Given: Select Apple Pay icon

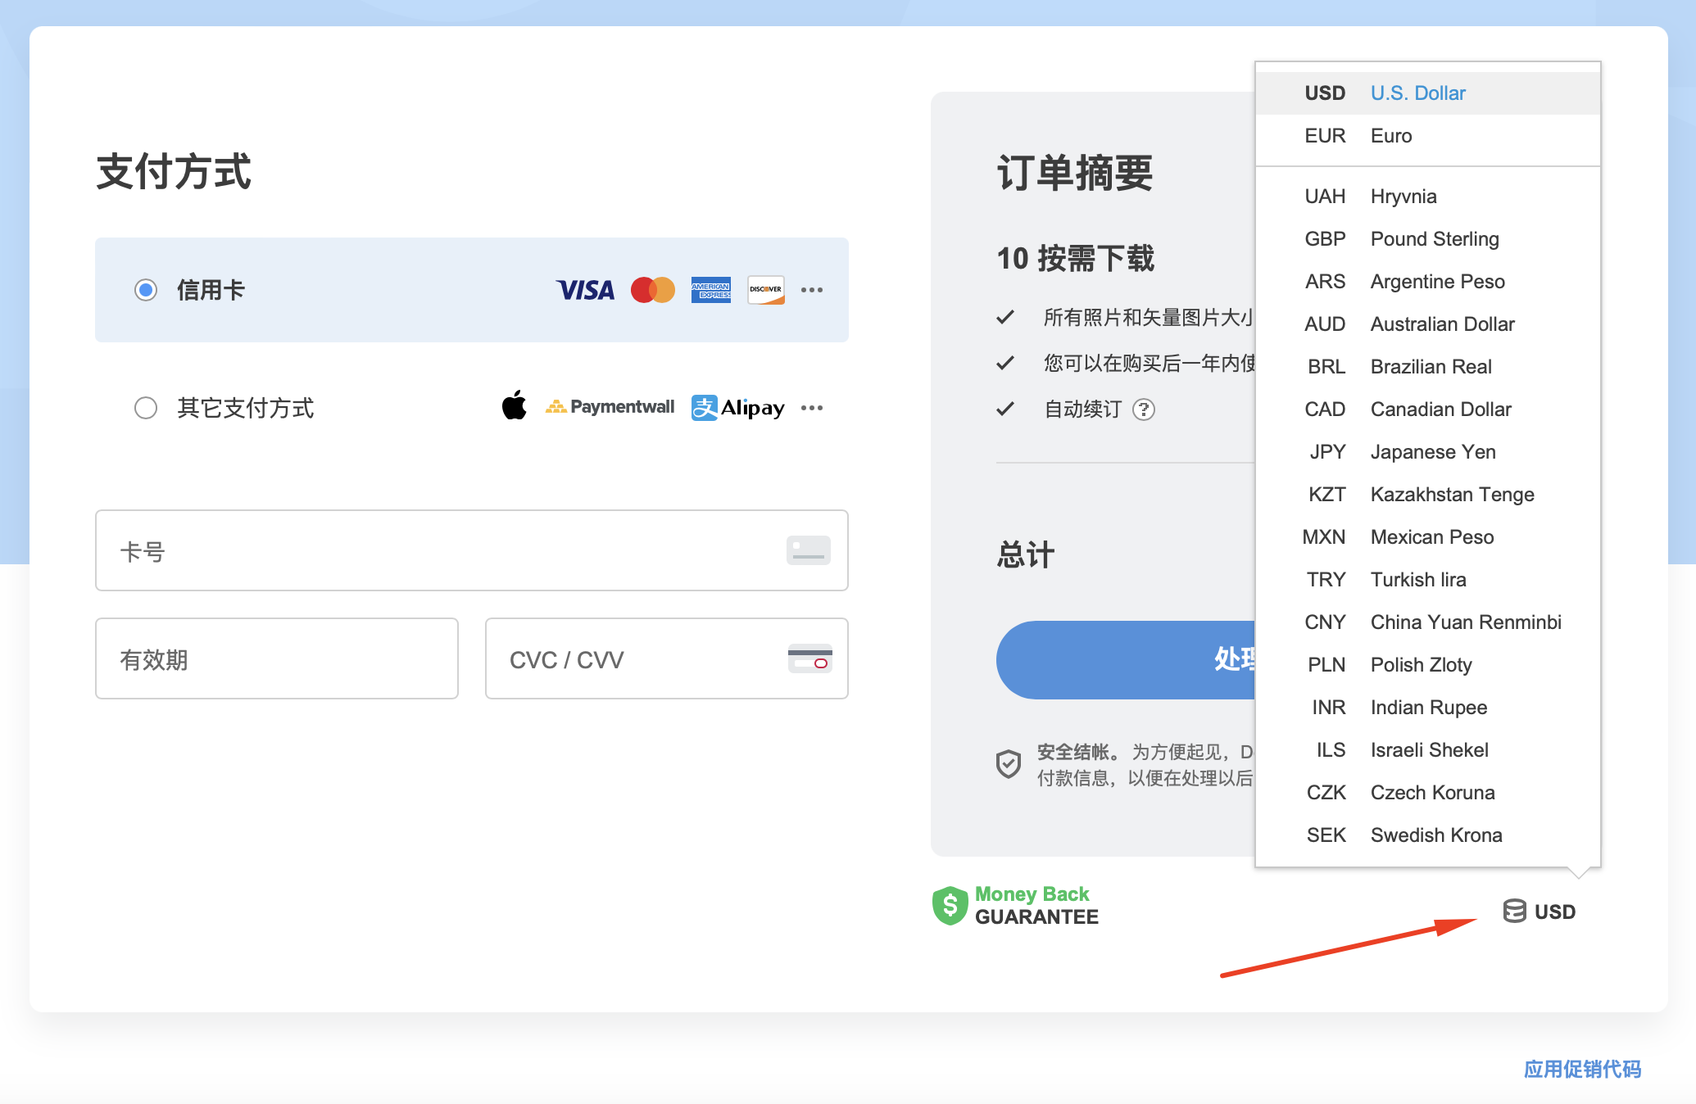Looking at the screenshot, I should (515, 406).
